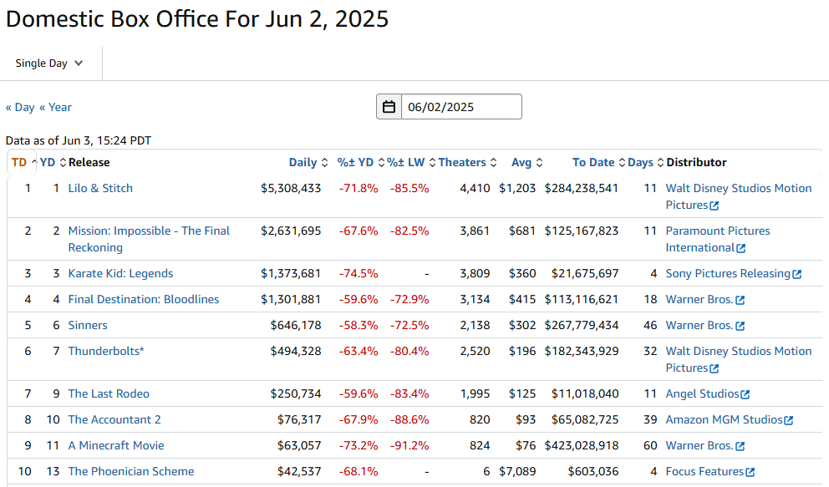Select Mission: Impossible total $125,167,823
The image size is (829, 487).
[x=582, y=231]
